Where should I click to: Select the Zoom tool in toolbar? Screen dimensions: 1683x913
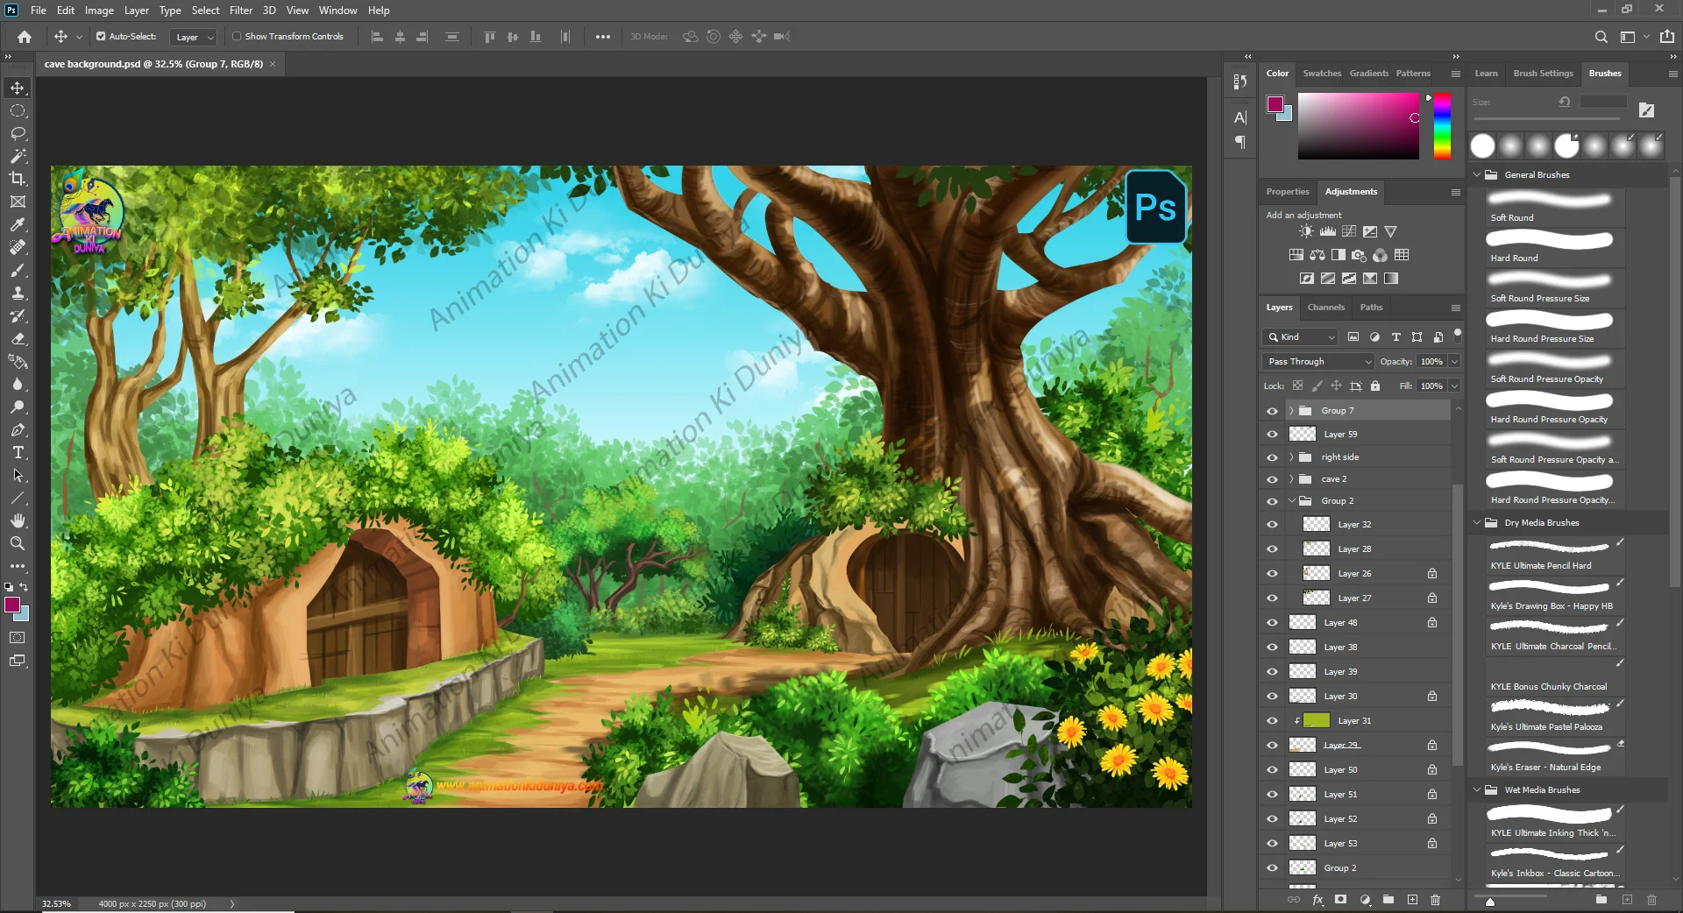18,544
